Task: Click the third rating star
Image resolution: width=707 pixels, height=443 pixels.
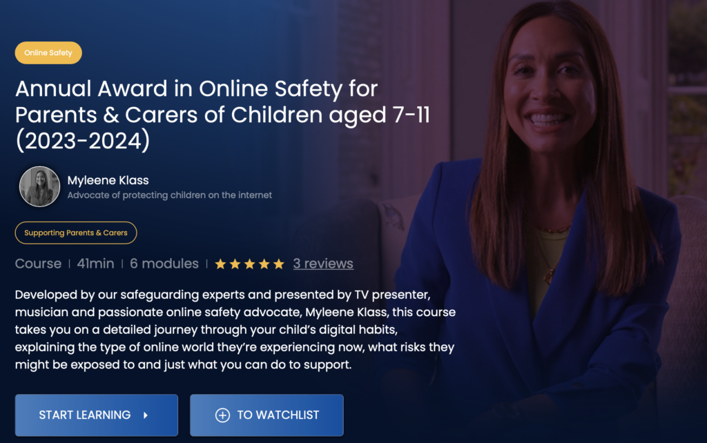Action: click(249, 264)
